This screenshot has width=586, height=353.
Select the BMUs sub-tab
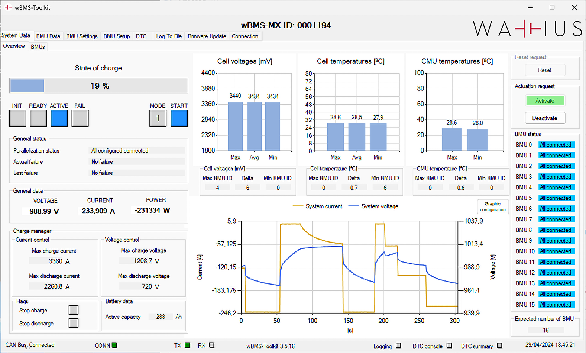38,47
